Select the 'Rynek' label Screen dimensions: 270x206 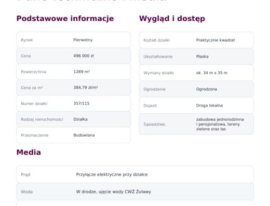coord(26,40)
